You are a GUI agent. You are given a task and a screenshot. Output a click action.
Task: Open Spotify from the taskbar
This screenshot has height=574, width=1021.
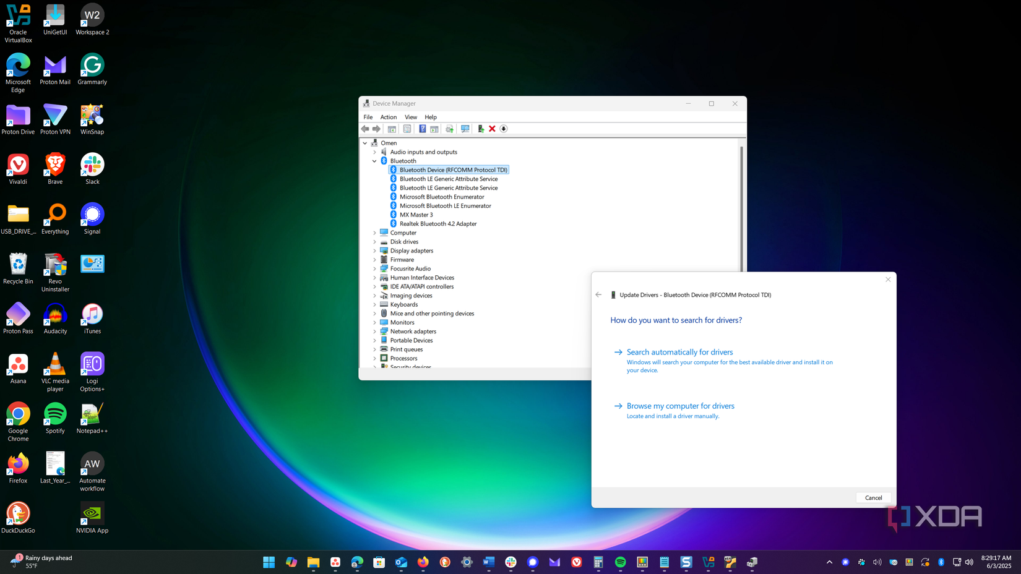(620, 562)
